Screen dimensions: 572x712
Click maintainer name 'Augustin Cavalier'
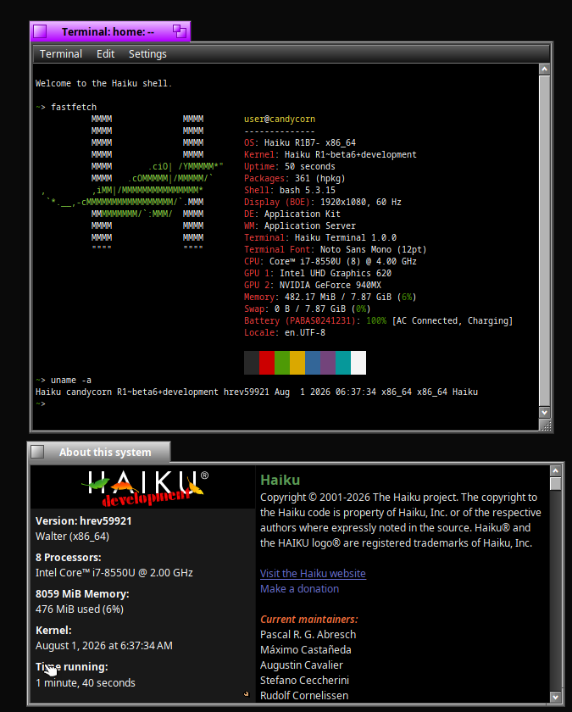[x=302, y=665]
